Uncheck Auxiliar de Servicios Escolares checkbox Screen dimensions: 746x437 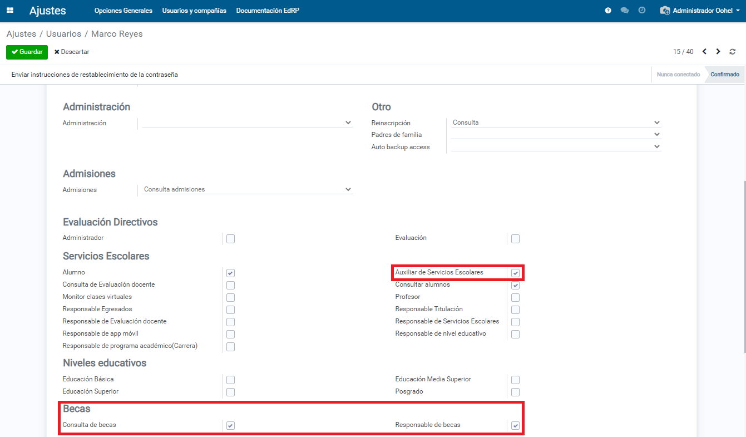coord(515,273)
